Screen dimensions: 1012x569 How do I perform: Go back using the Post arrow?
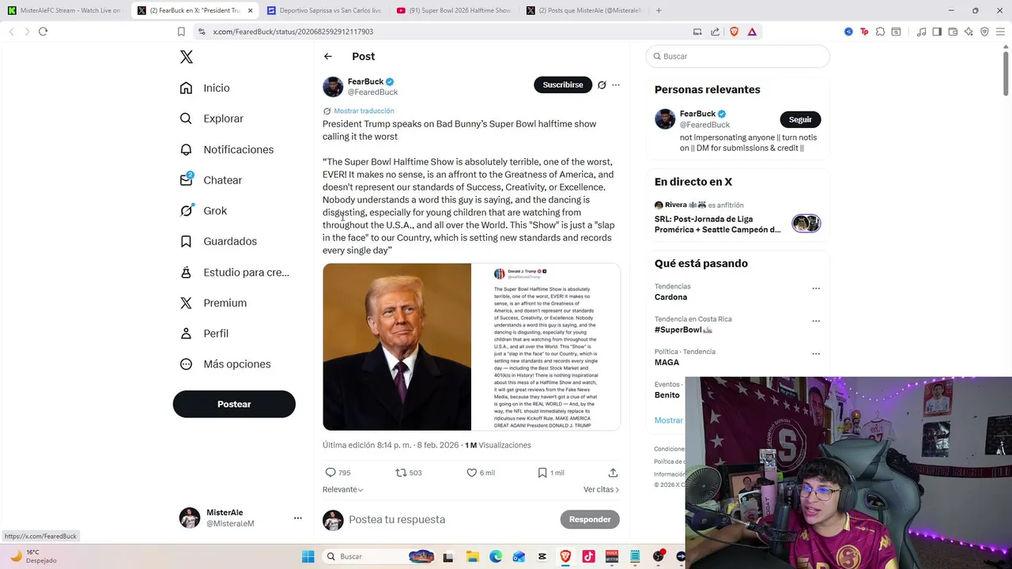pos(328,56)
